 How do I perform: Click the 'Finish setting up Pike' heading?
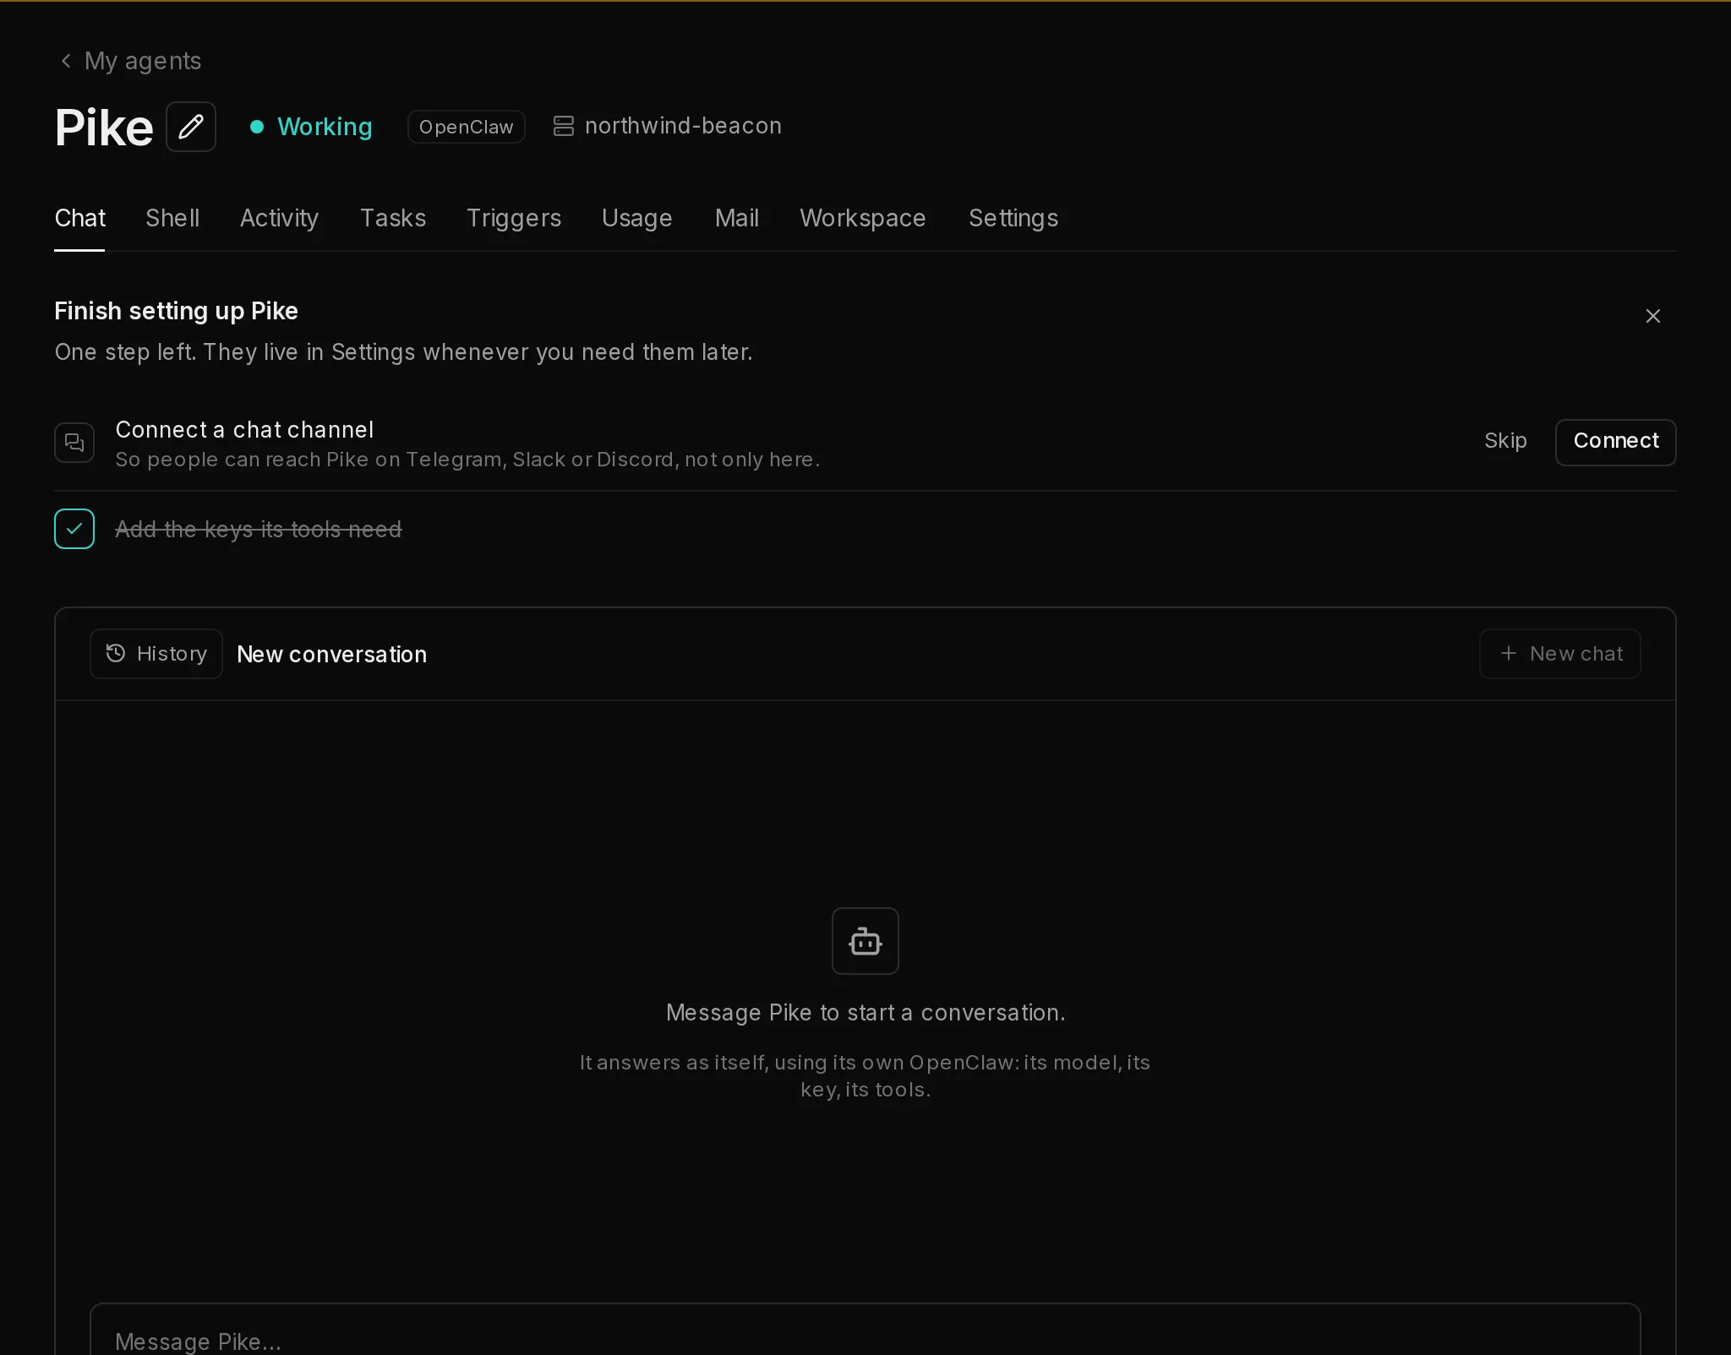[x=177, y=311]
